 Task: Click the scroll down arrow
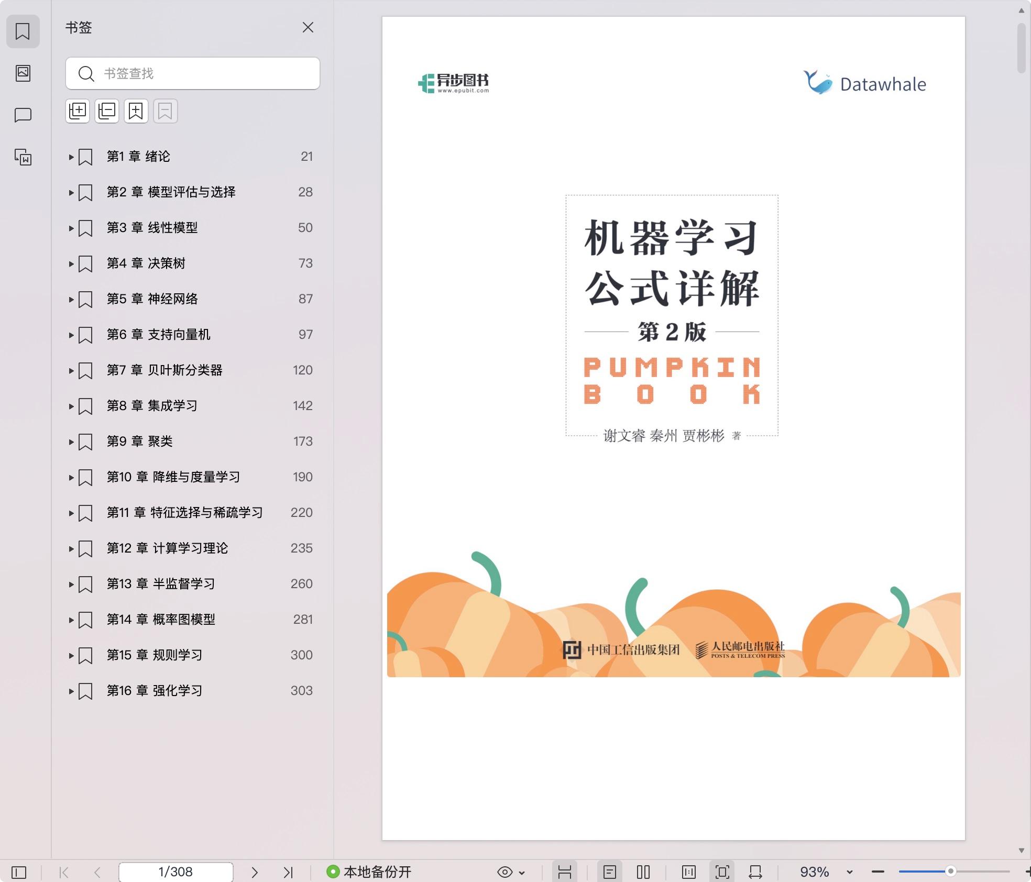click(x=1022, y=851)
